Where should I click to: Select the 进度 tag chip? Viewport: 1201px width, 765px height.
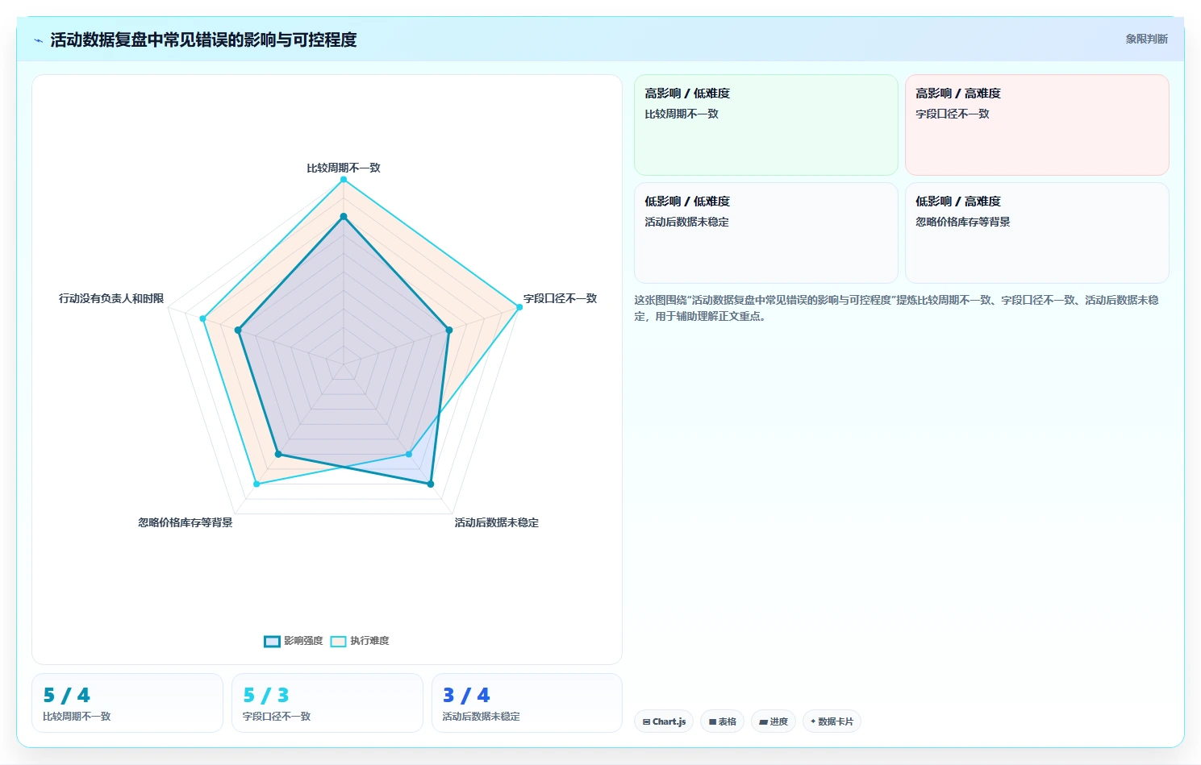pyautogui.click(x=774, y=721)
